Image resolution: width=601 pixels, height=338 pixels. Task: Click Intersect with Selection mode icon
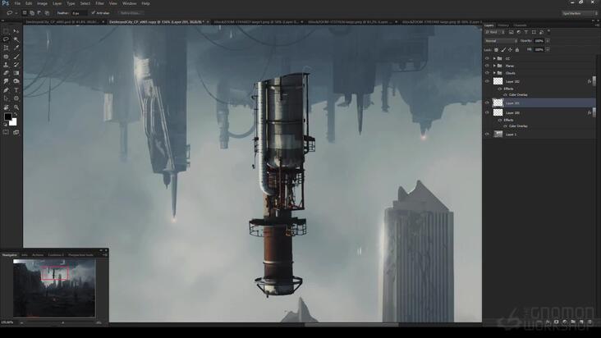click(47, 13)
